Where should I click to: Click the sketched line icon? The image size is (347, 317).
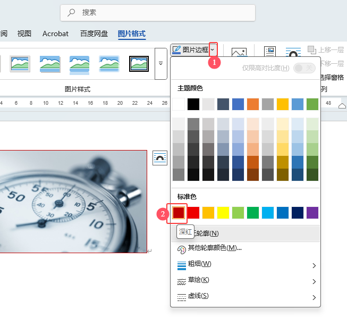click(x=182, y=282)
